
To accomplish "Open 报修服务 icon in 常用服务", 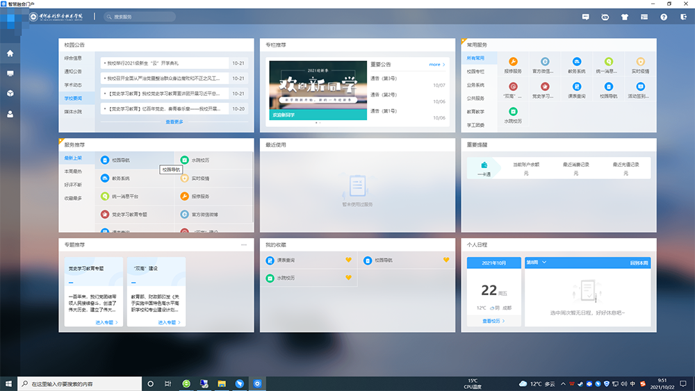I will tap(513, 63).
